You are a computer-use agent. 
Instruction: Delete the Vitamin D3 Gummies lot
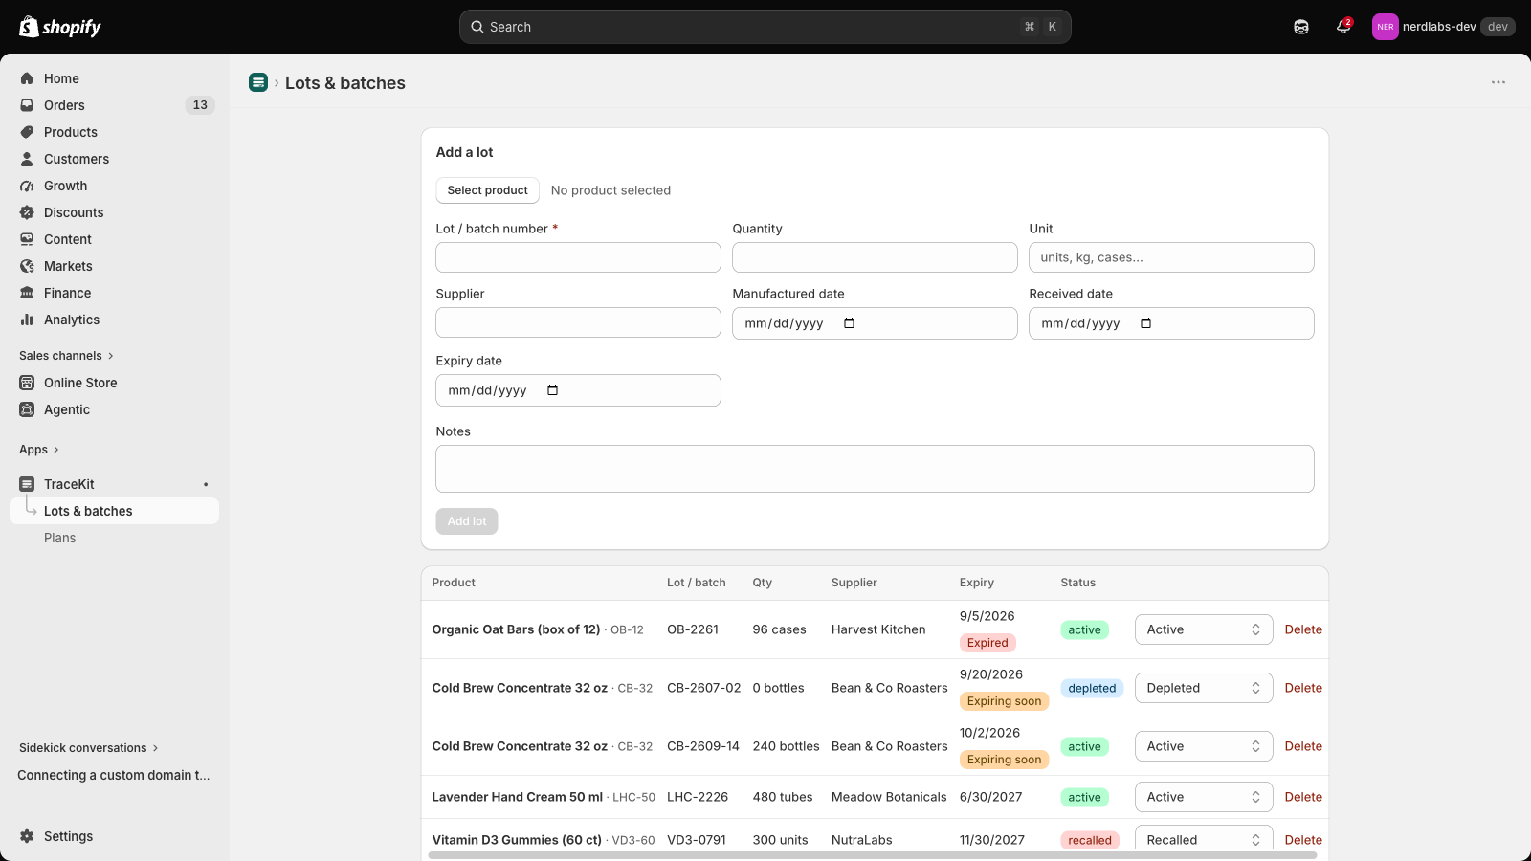point(1303,840)
